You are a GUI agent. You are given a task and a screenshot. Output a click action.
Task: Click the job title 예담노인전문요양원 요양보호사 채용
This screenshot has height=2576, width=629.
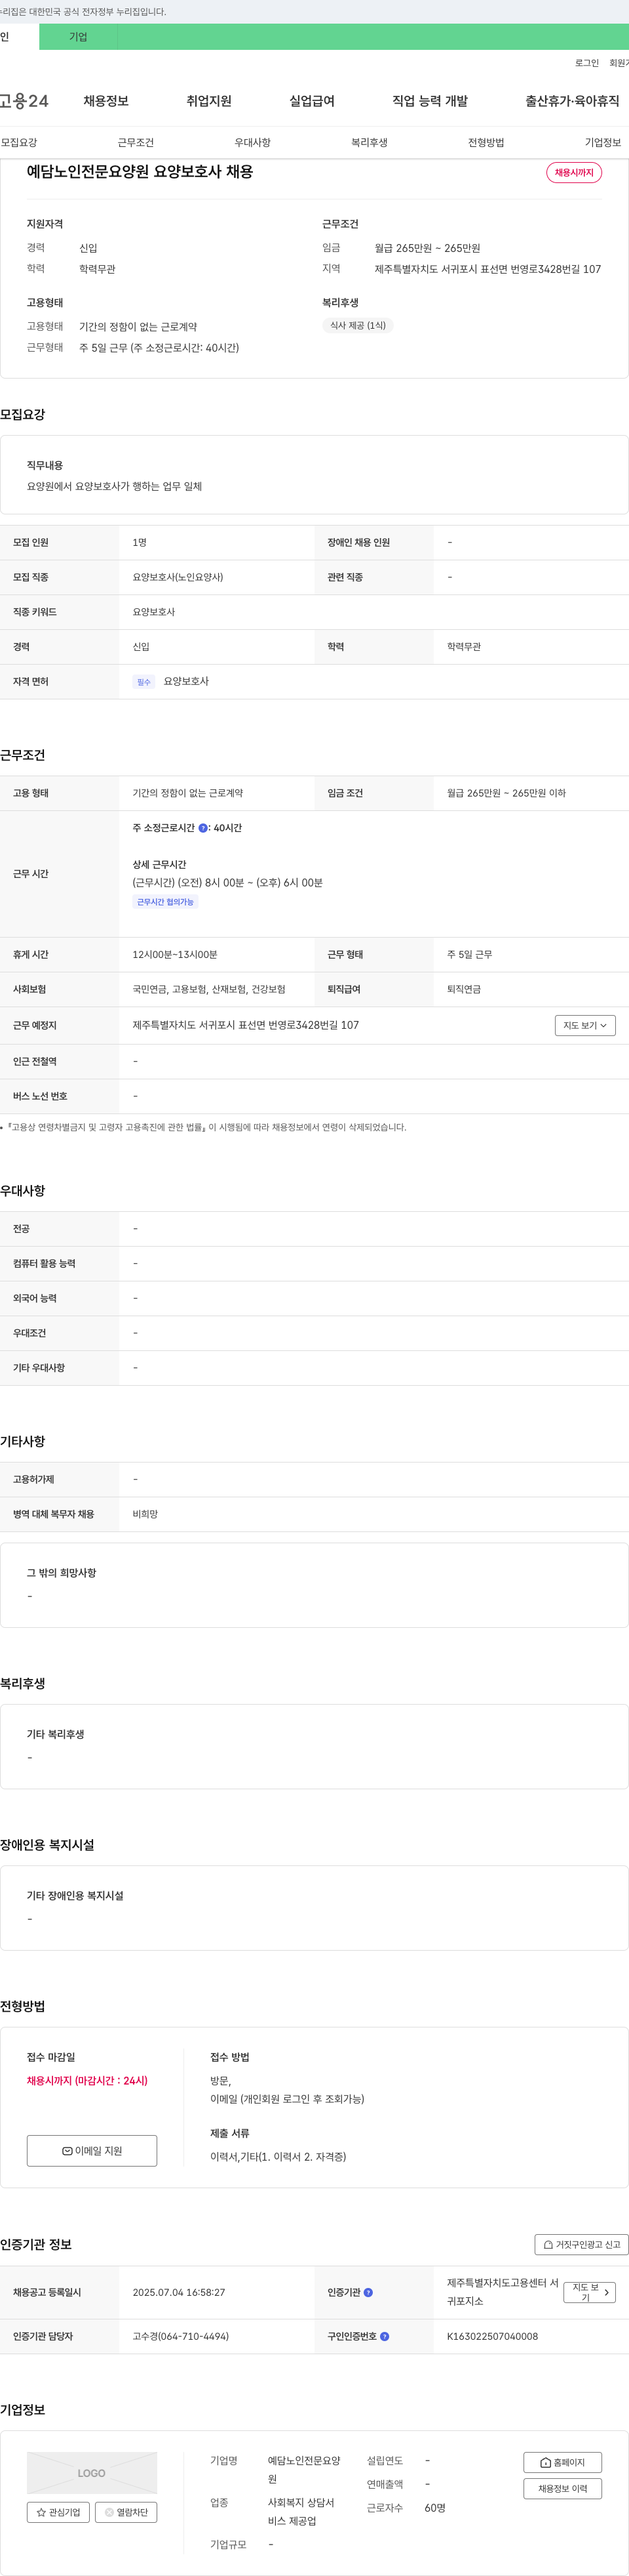(140, 172)
